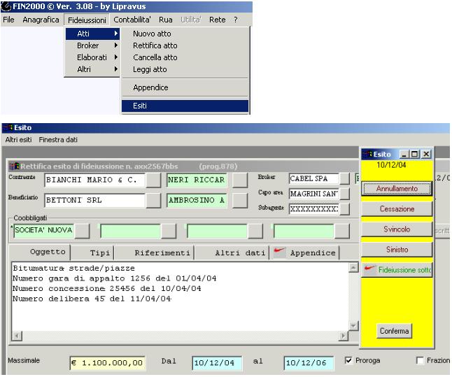Click the Fideiussione sotto button
Screen dimensions: 452x377
(x=397, y=270)
